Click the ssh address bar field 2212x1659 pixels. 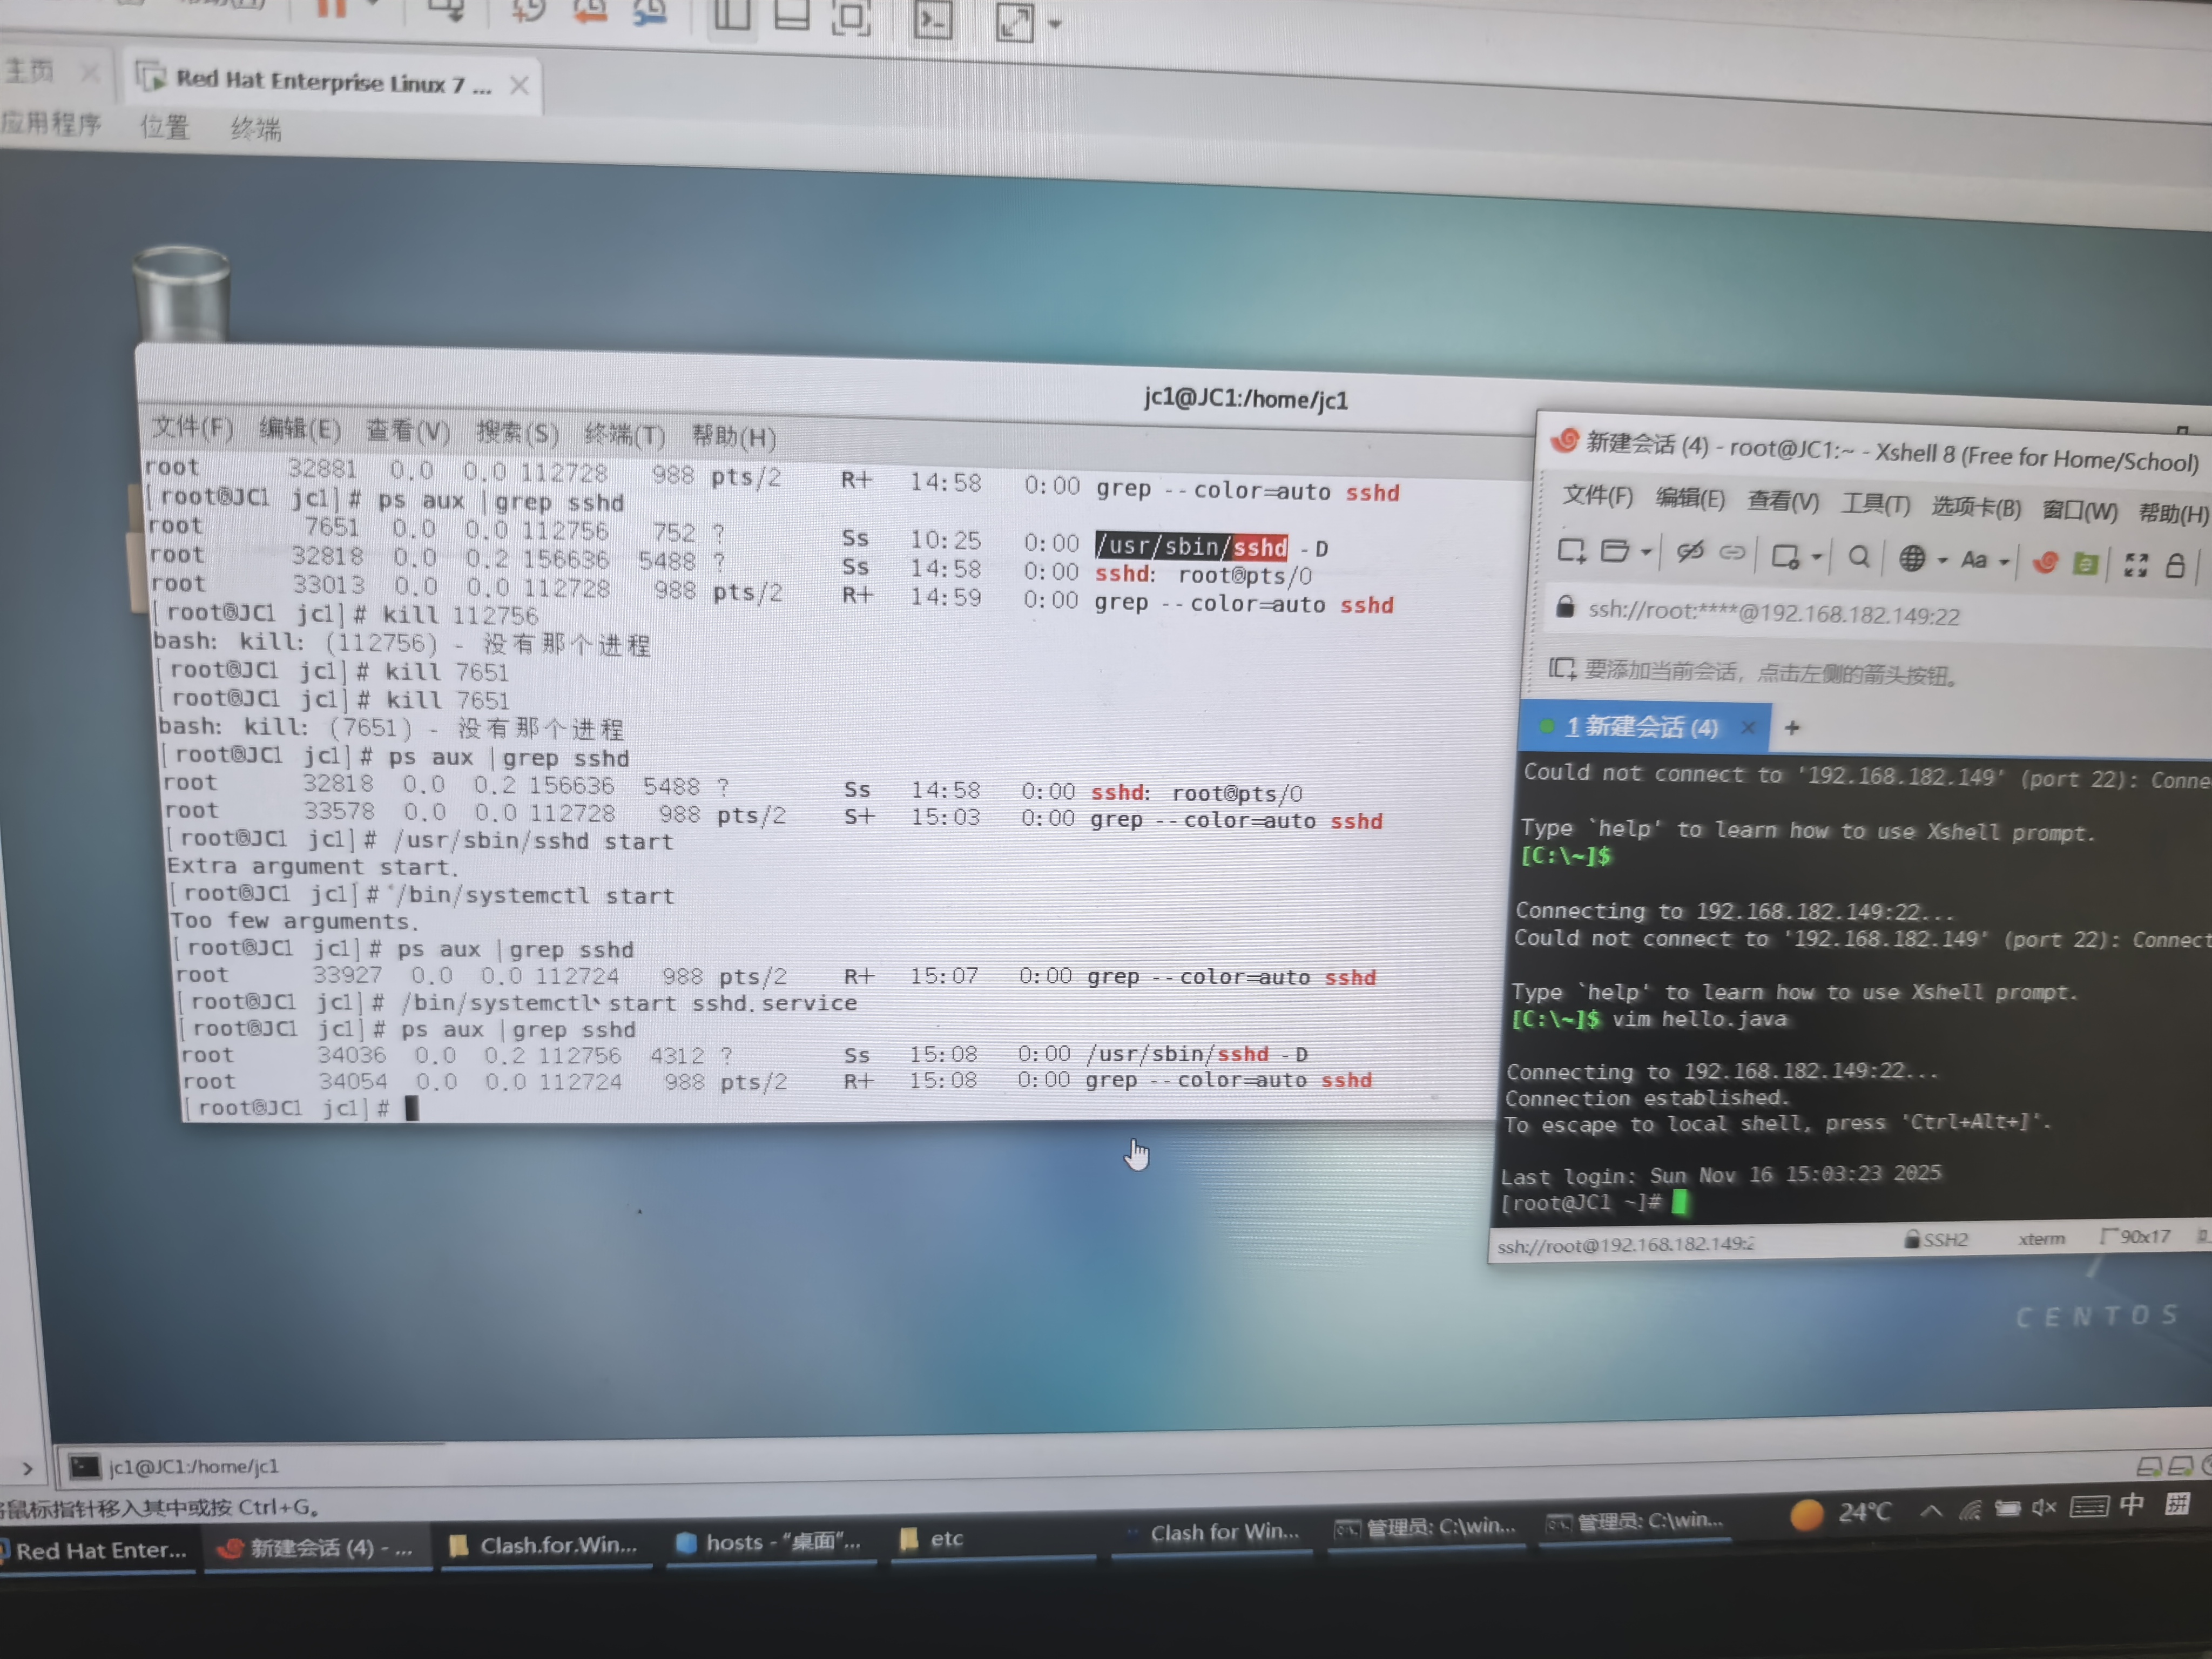click(1773, 613)
